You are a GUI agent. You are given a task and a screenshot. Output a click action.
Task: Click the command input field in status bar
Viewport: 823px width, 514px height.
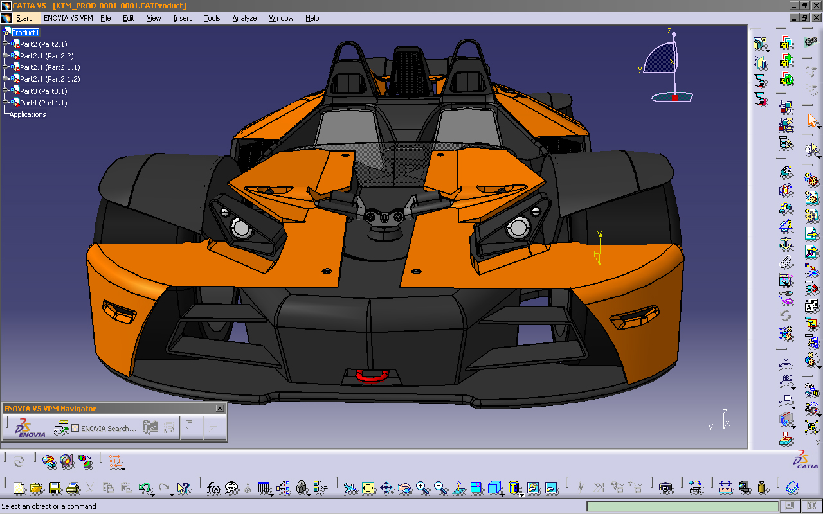(681, 506)
